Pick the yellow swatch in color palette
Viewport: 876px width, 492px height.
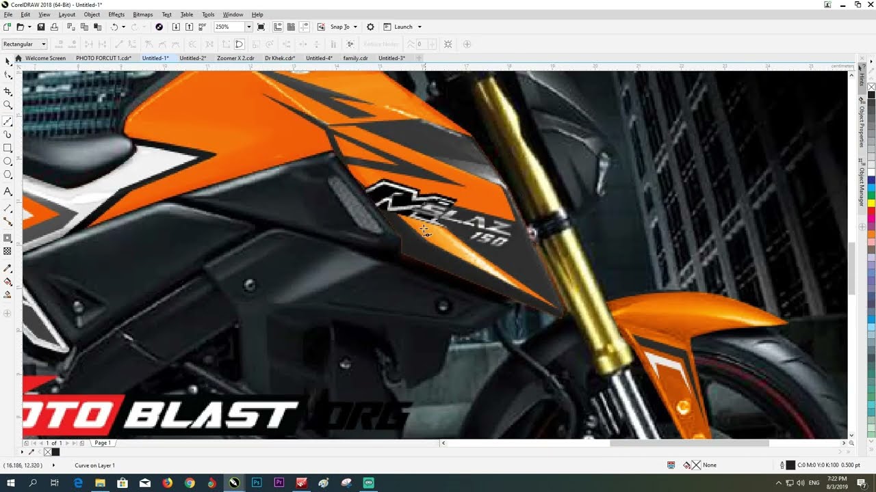click(871, 203)
